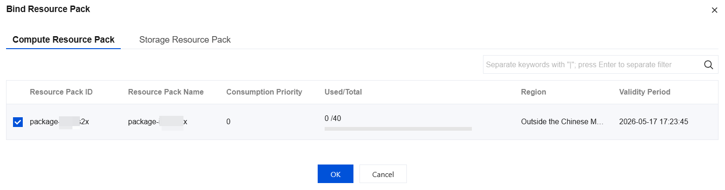Click the resource pack ID ending in 2x
725x190 pixels.
coord(59,122)
